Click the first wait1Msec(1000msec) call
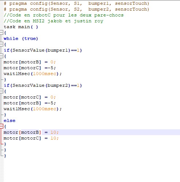 tap(33, 74)
